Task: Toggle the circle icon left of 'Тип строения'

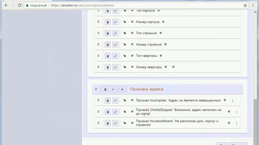Action: tap(132, 33)
